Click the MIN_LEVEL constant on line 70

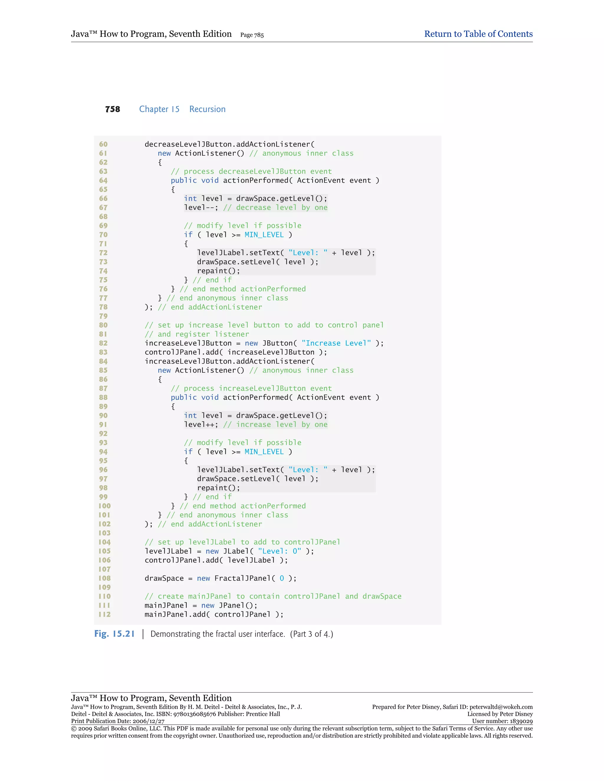[264, 235]
